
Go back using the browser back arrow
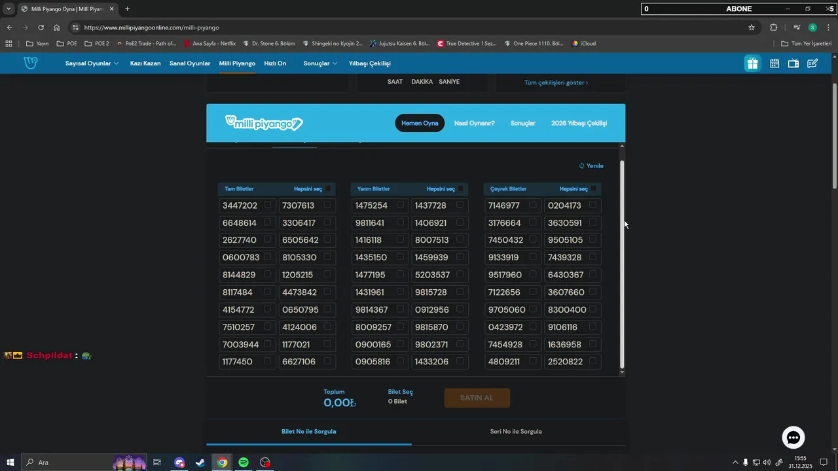pyautogui.click(x=9, y=27)
